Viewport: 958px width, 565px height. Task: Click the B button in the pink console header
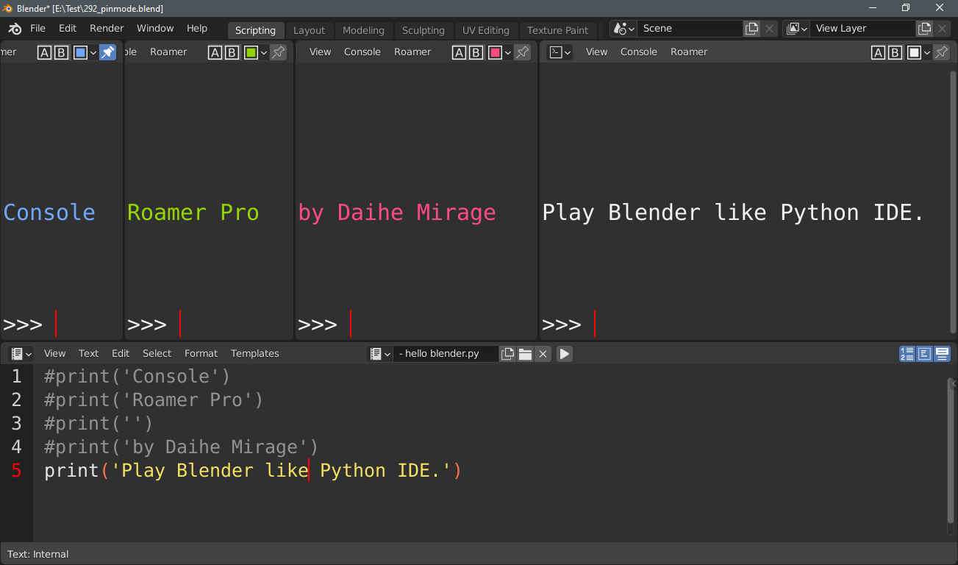(x=476, y=52)
